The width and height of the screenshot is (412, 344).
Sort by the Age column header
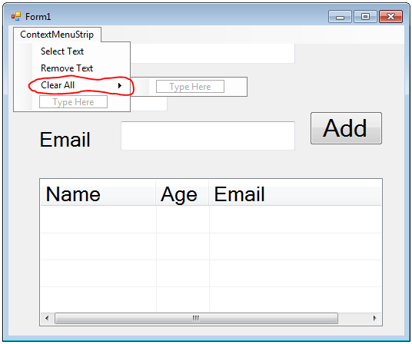[182, 194]
